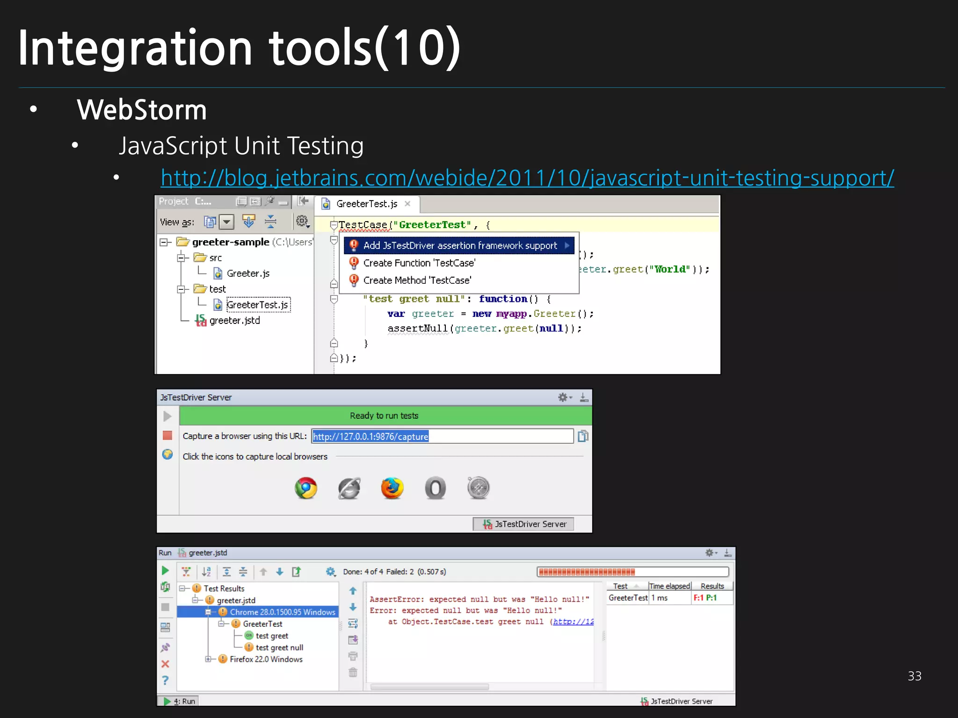The image size is (958, 718).
Task: Close the GreeterTest.js editor tab
Action: click(x=407, y=204)
